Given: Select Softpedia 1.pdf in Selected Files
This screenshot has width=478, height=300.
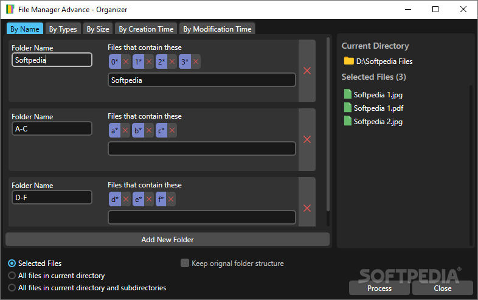Looking at the screenshot, I should [378, 108].
